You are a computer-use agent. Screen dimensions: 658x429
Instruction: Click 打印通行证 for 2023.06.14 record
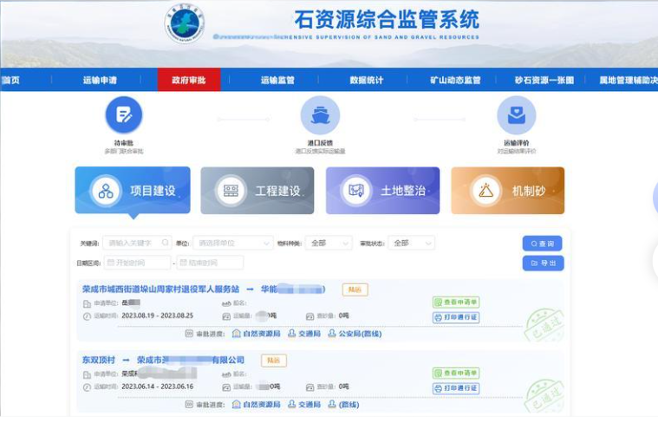(x=456, y=388)
